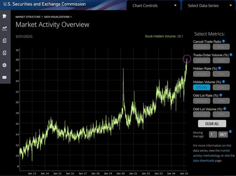Go to the Home icon in sidebar
This screenshot has width=236, height=176.
[5, 16]
